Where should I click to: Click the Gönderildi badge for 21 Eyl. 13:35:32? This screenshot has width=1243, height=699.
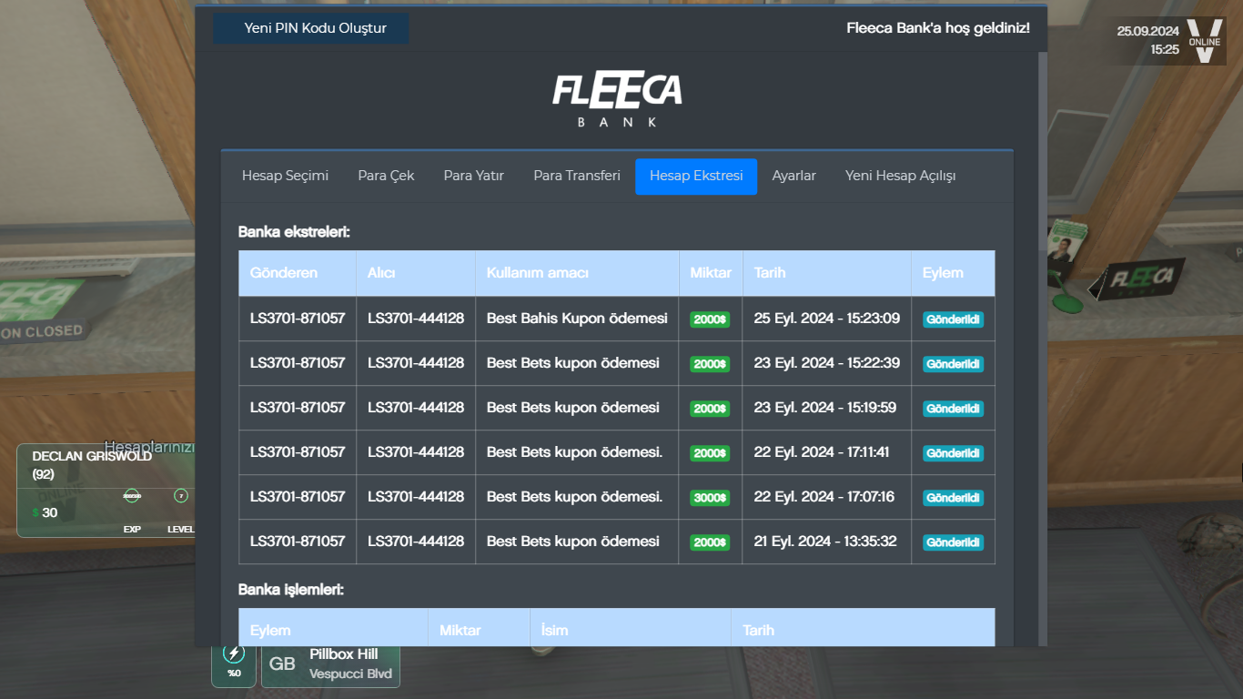[953, 542]
